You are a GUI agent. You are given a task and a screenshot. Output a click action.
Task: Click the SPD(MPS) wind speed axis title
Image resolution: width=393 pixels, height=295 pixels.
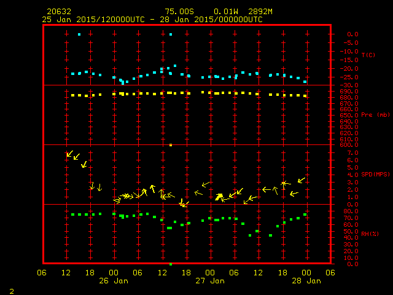point(375,174)
